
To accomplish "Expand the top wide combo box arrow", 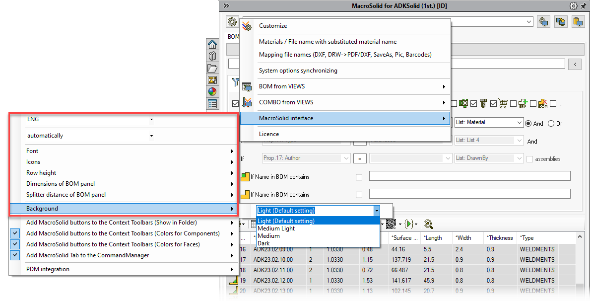I will pyautogui.click(x=529, y=22).
